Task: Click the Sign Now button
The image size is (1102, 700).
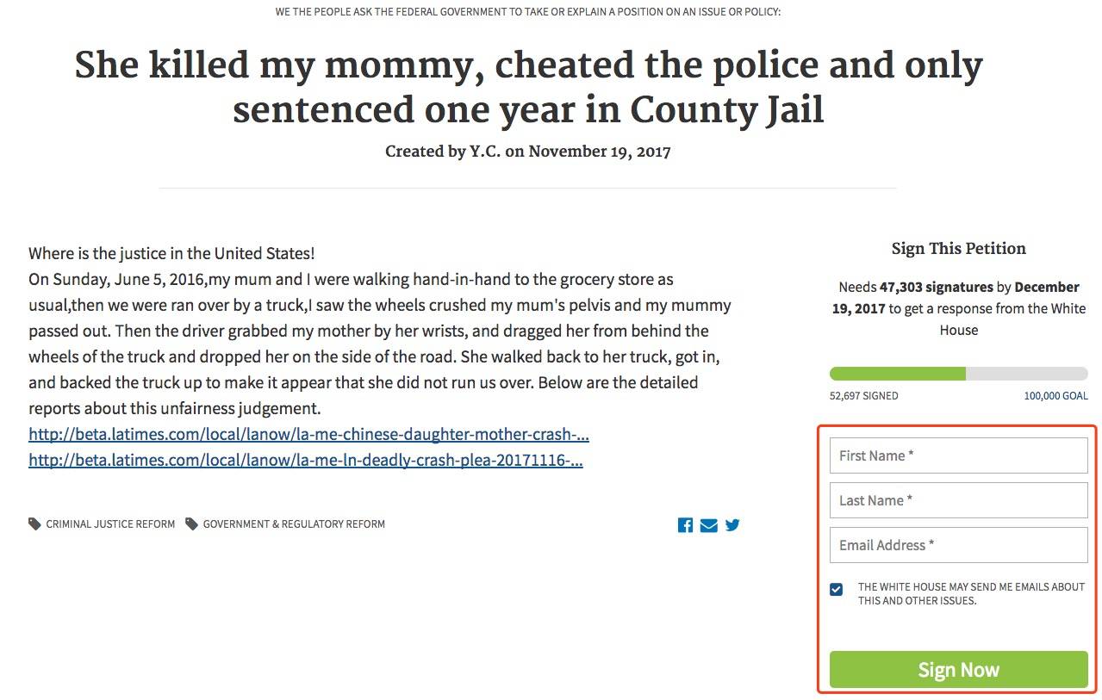Action: [958, 670]
